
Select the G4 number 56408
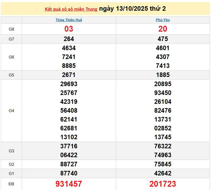(x=69, y=111)
